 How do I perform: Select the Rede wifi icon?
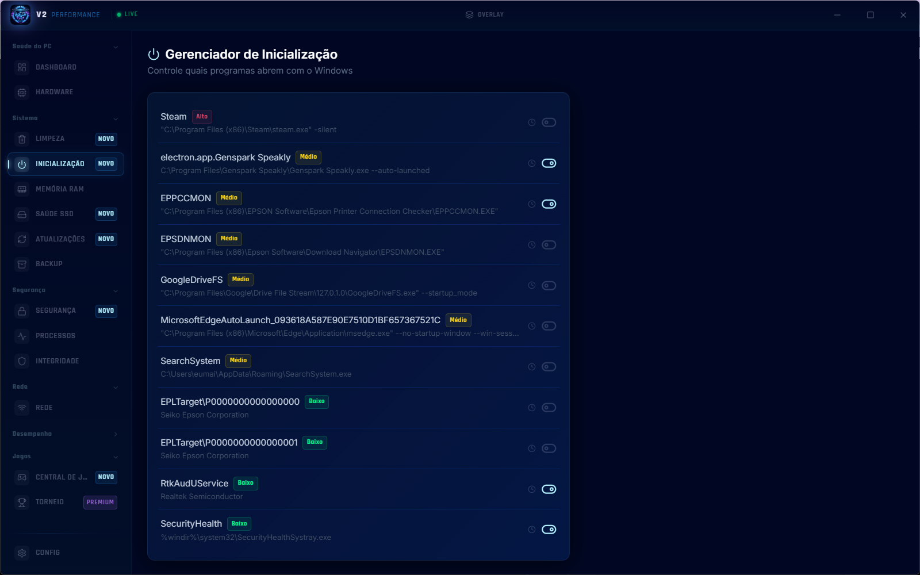pyautogui.click(x=22, y=408)
